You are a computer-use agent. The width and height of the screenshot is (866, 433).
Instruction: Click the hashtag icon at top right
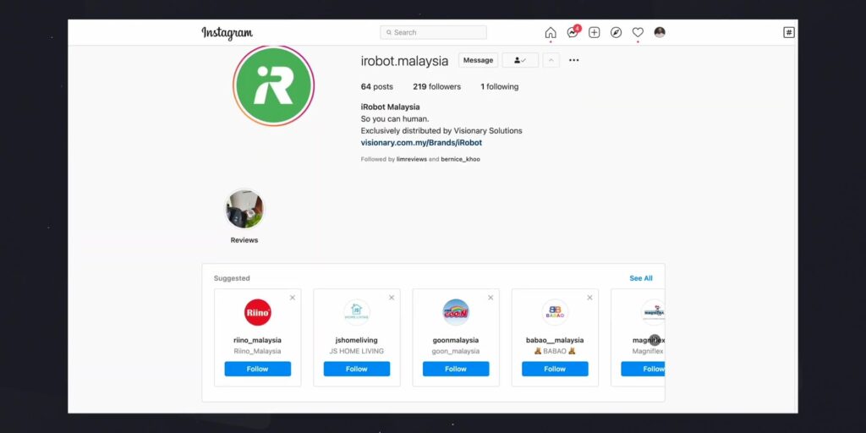[789, 33]
